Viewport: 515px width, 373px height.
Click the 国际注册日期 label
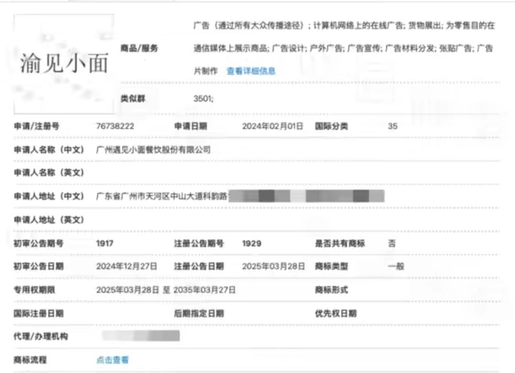coord(39,314)
